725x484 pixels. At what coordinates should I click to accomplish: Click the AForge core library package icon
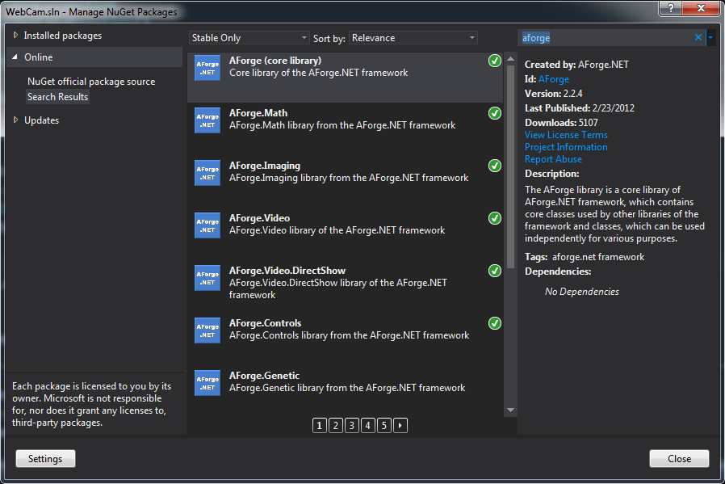pos(207,68)
